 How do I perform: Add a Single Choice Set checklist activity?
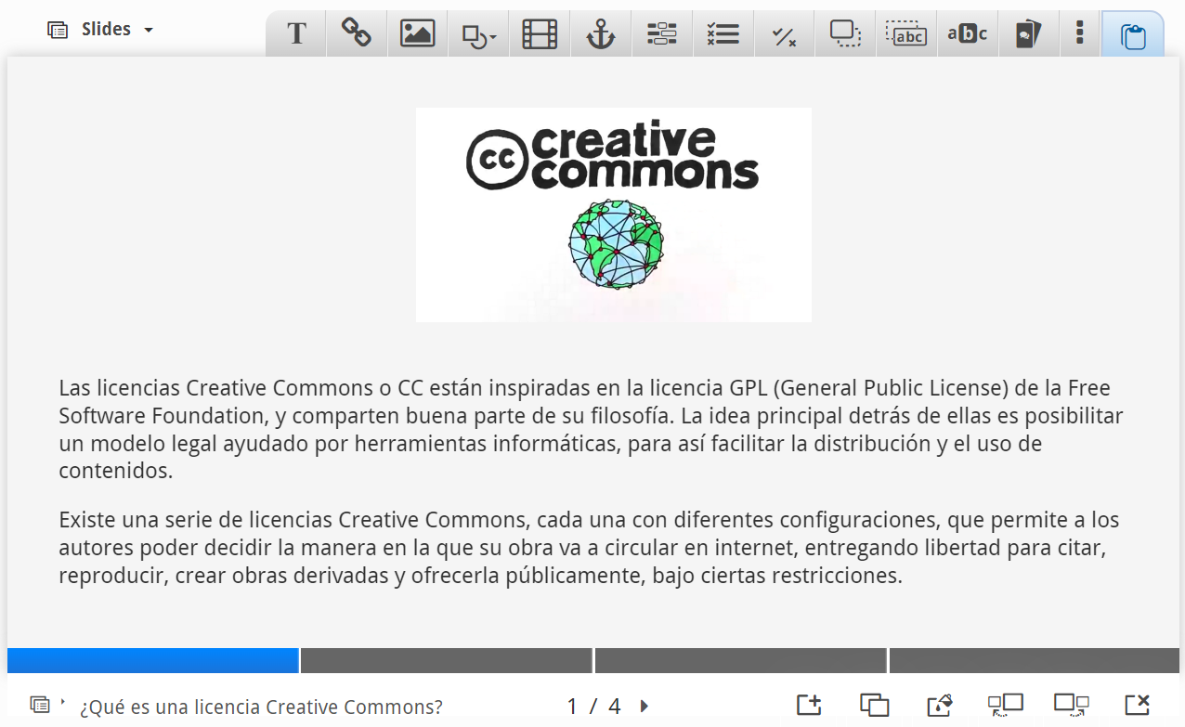[723, 34]
